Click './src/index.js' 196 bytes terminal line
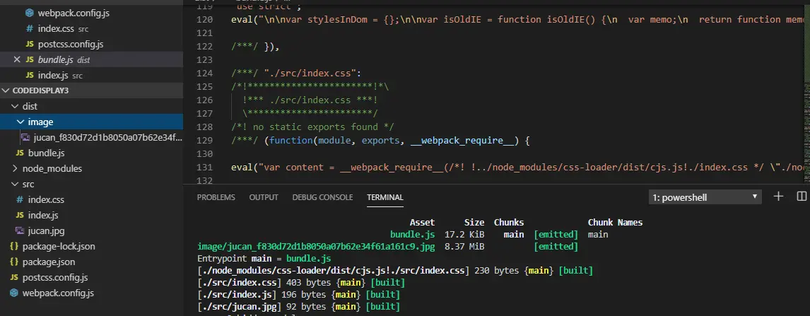This screenshot has width=810, height=316. 299,295
